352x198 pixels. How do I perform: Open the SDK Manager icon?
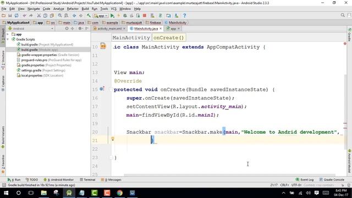[x=177, y=15]
